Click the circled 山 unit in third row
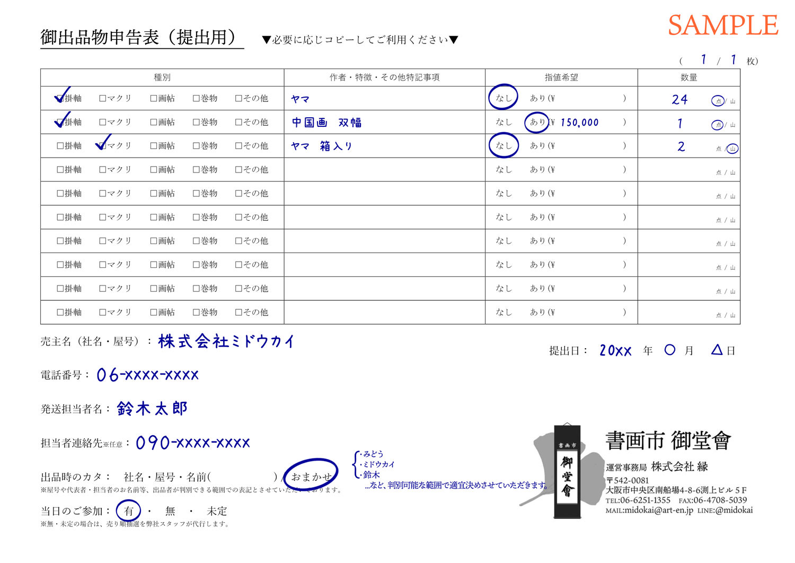795x563 pixels. [x=732, y=149]
